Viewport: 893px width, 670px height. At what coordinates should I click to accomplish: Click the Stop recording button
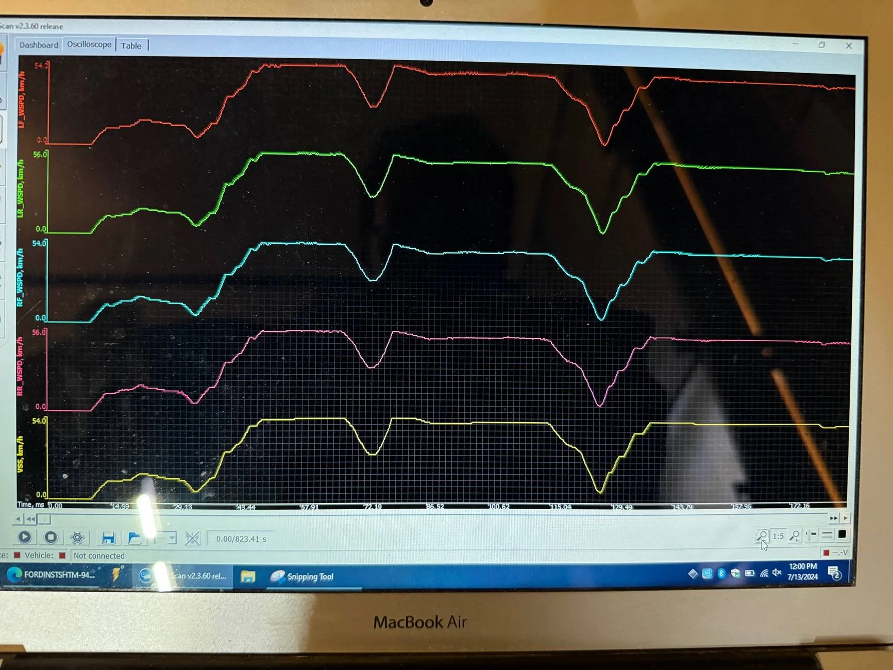point(50,538)
